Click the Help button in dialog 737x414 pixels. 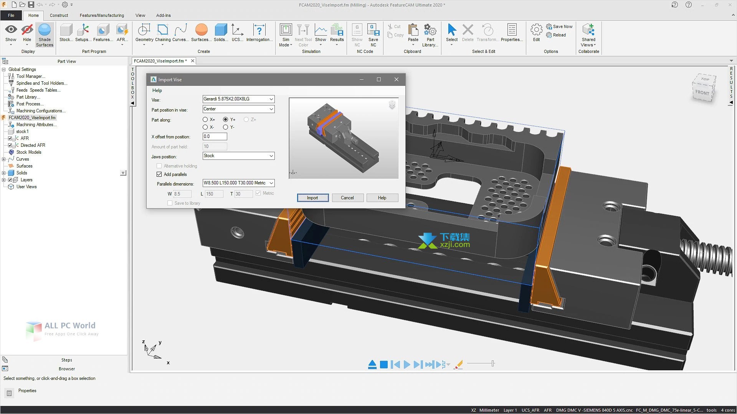[382, 198]
